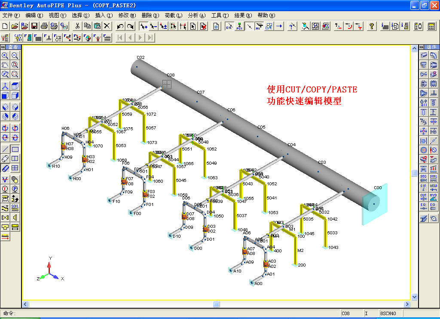Screen dimensions: 440x319
Task: Switch to single line view mode
Action: 5,149
